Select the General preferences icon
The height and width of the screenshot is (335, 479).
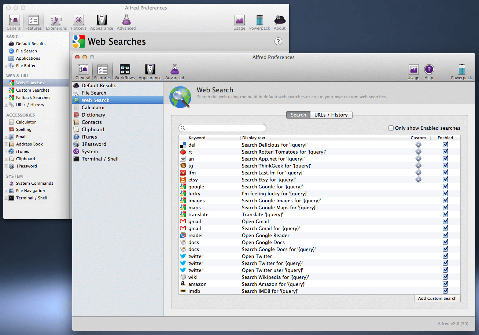83,71
